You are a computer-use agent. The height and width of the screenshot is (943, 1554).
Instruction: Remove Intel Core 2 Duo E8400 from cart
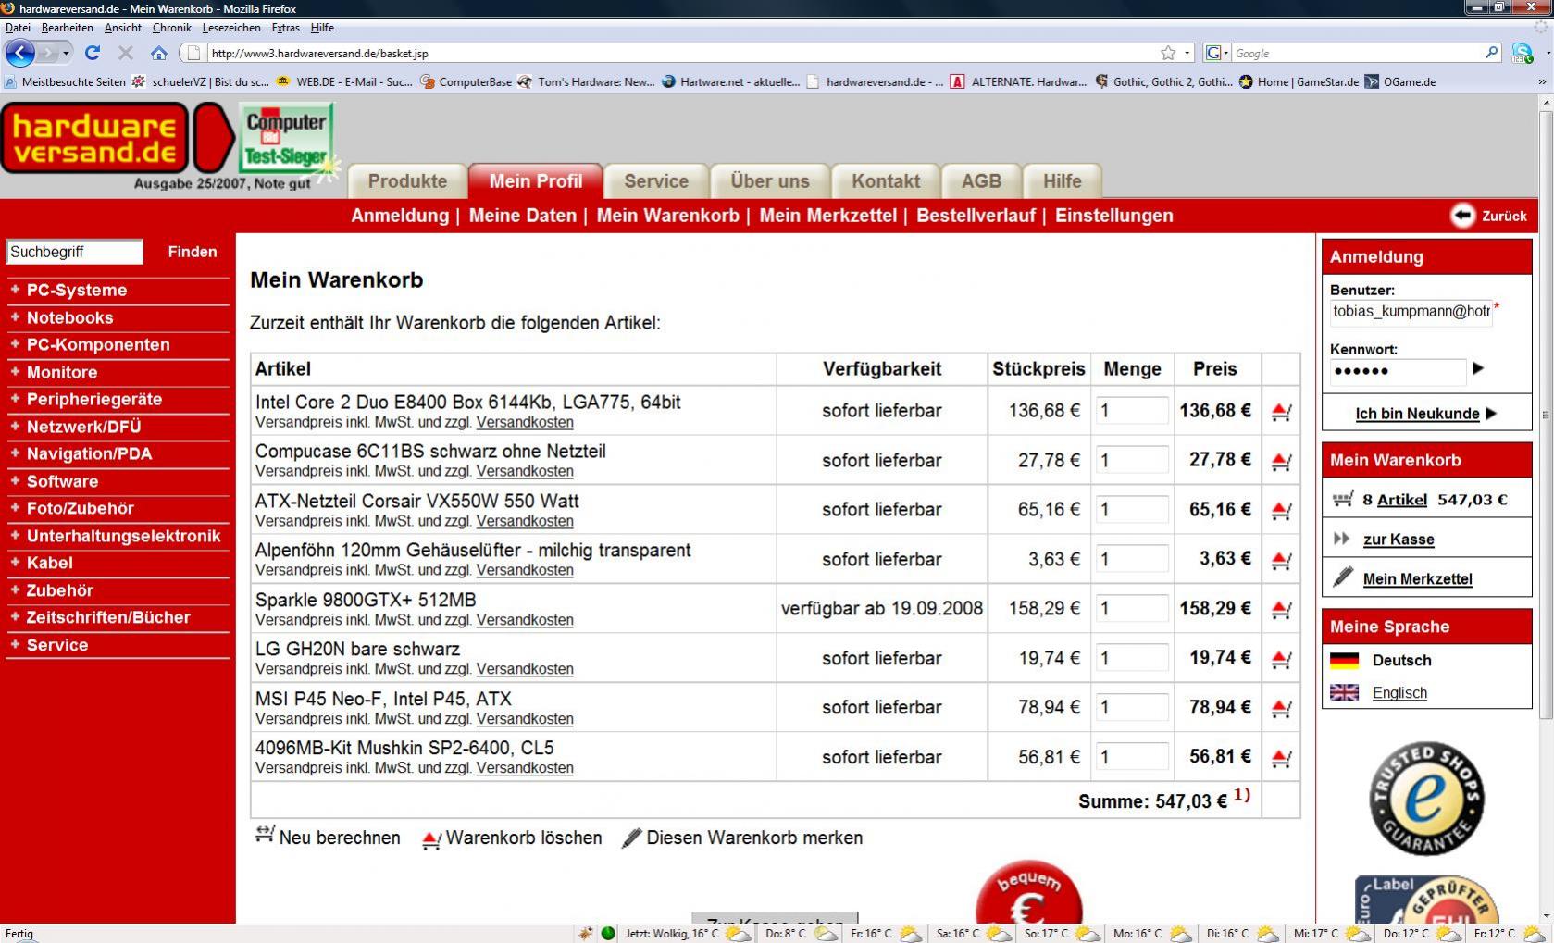[x=1281, y=412]
